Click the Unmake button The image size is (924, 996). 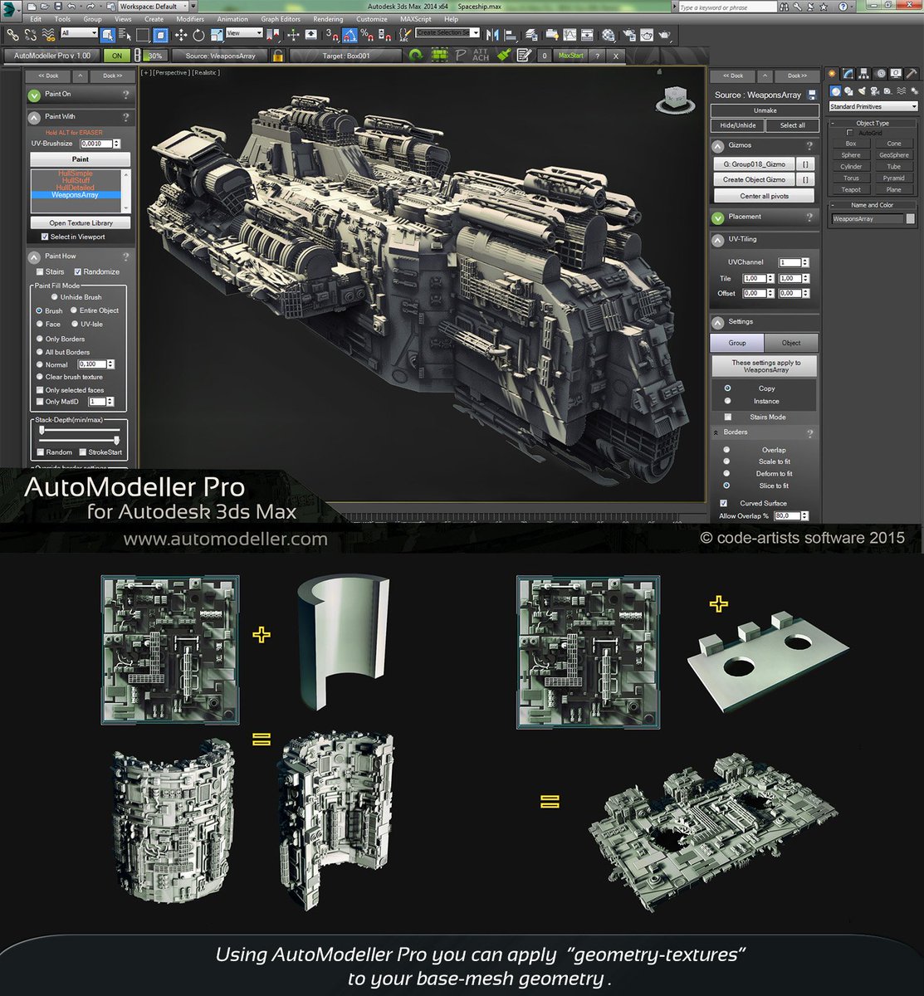coord(765,110)
